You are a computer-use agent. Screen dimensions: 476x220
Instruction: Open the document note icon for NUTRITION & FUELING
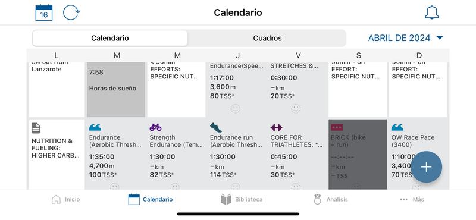pyautogui.click(x=36, y=128)
